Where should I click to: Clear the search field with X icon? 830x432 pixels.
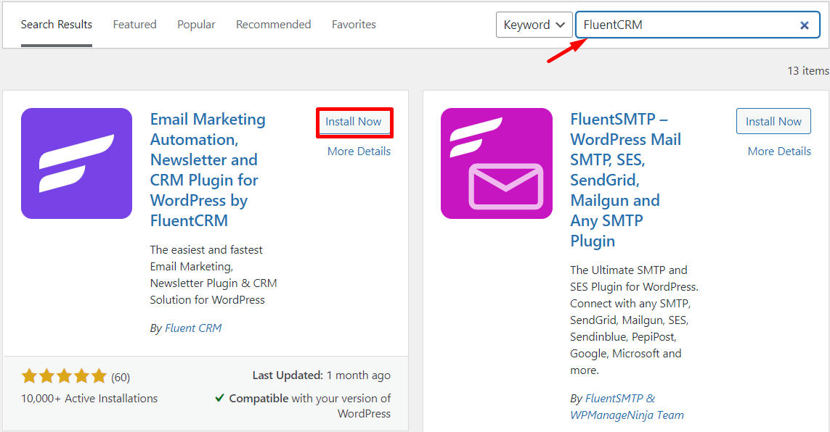click(804, 25)
